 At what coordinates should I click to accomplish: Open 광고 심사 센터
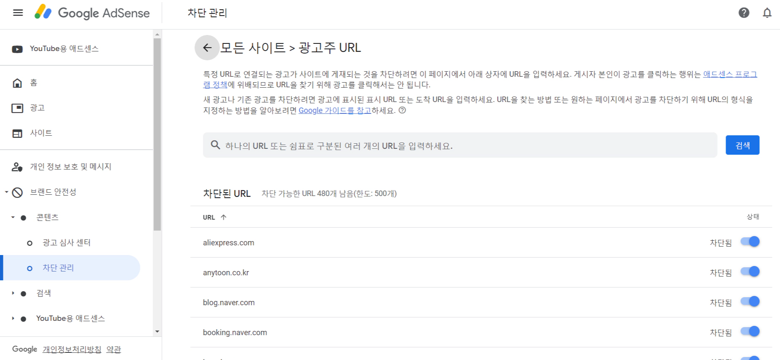[x=67, y=242]
